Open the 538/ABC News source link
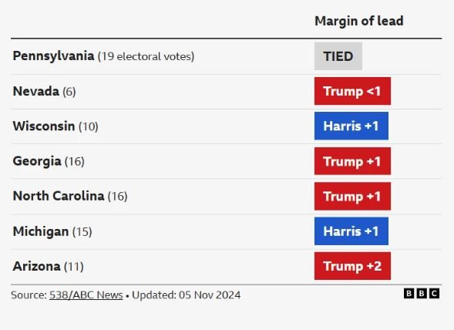Screen dimensions: 454x330 click(x=86, y=295)
